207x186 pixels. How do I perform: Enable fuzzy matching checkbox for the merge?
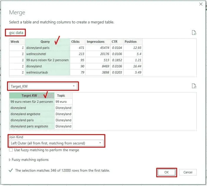(x=11, y=150)
